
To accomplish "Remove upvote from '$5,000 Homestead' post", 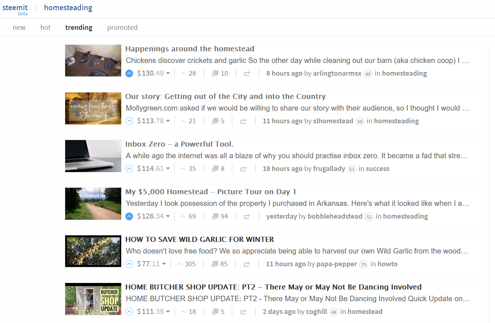I will [x=129, y=216].
